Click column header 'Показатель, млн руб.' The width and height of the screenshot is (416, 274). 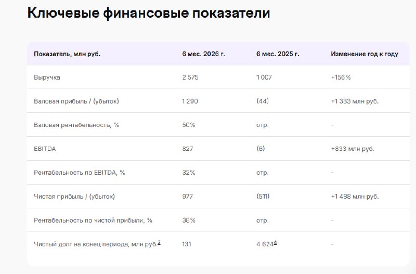(x=67, y=54)
